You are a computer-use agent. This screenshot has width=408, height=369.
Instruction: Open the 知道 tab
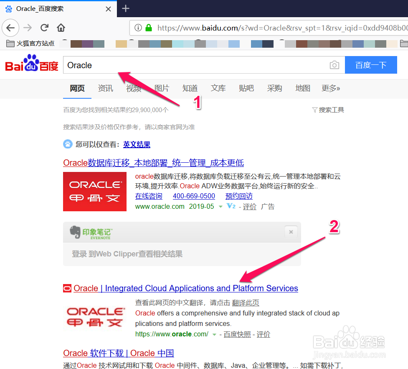(190, 88)
